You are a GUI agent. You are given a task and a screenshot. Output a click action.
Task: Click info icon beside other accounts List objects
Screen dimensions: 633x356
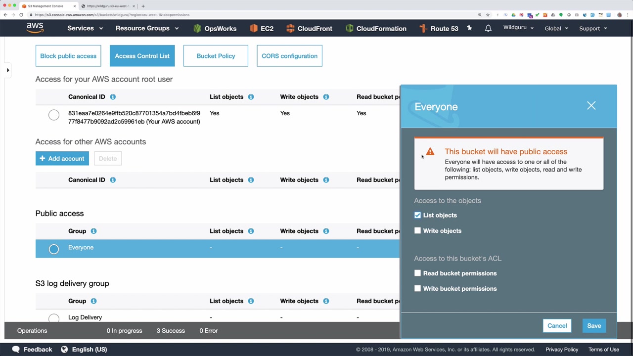point(251,180)
